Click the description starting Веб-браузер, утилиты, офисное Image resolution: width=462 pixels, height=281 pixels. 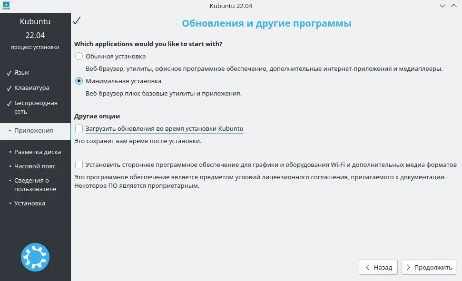(x=264, y=68)
